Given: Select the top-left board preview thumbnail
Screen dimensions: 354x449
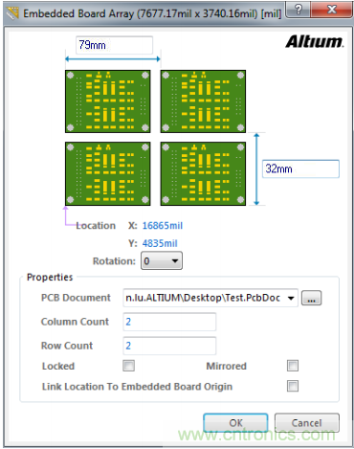Looking at the screenshot, I should (108, 101).
